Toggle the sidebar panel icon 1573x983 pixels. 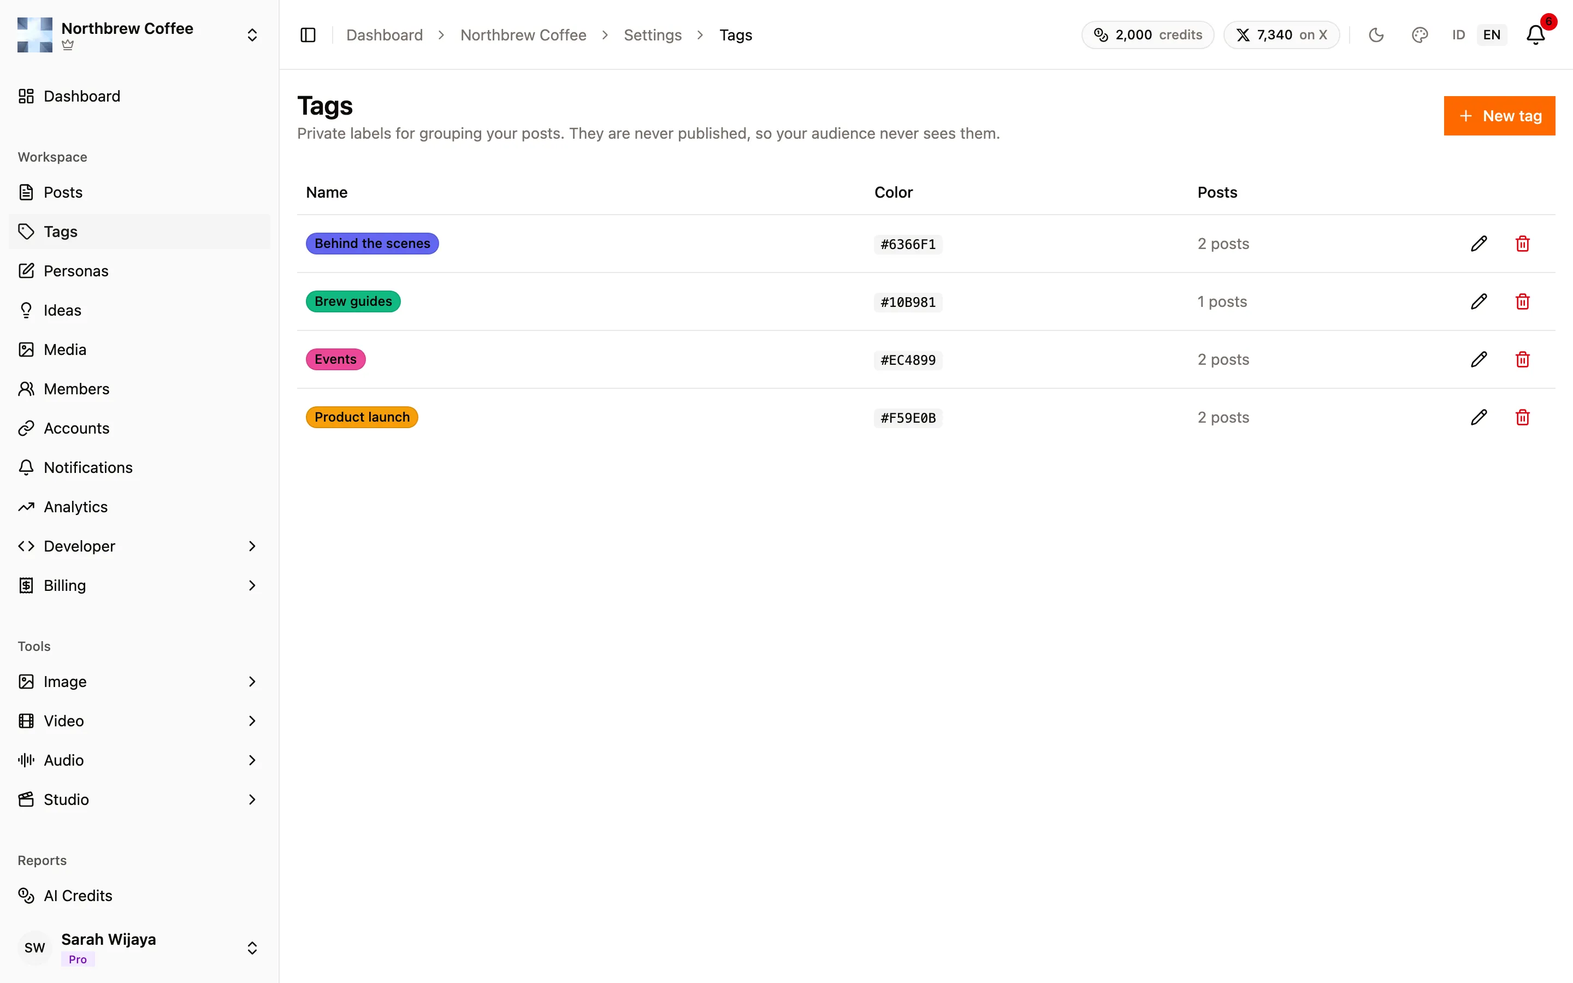pos(308,35)
